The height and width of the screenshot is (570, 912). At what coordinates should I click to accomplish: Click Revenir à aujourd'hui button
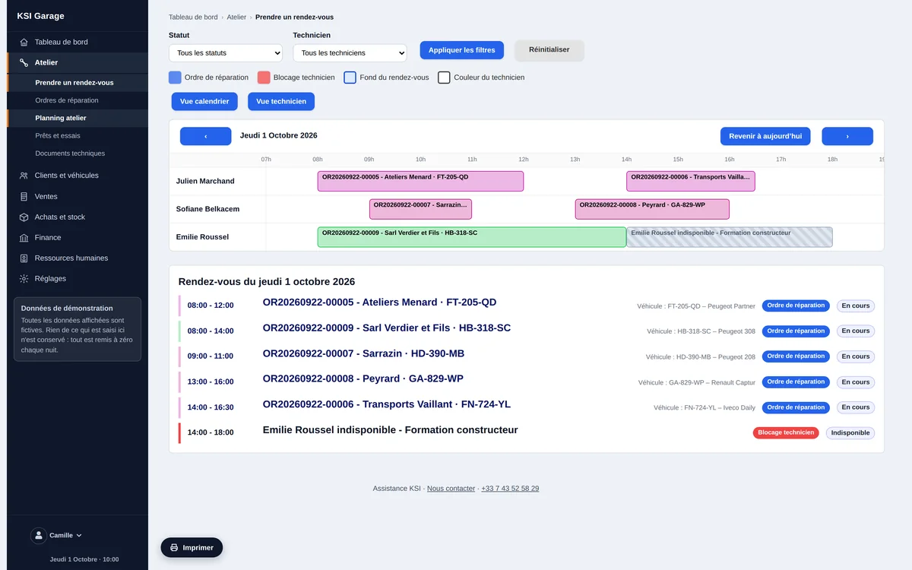[765, 136]
